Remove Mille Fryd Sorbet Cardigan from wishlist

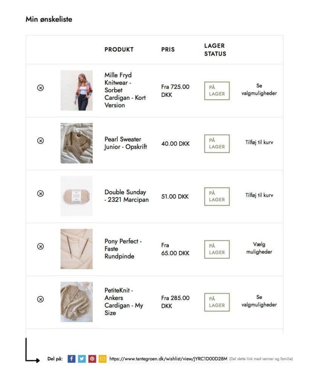point(40,88)
